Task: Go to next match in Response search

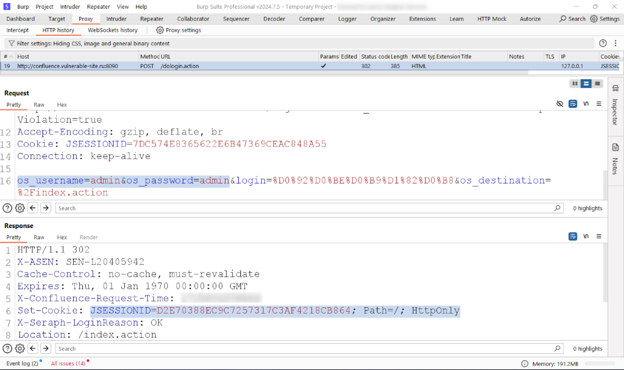Action: [x=46, y=349]
